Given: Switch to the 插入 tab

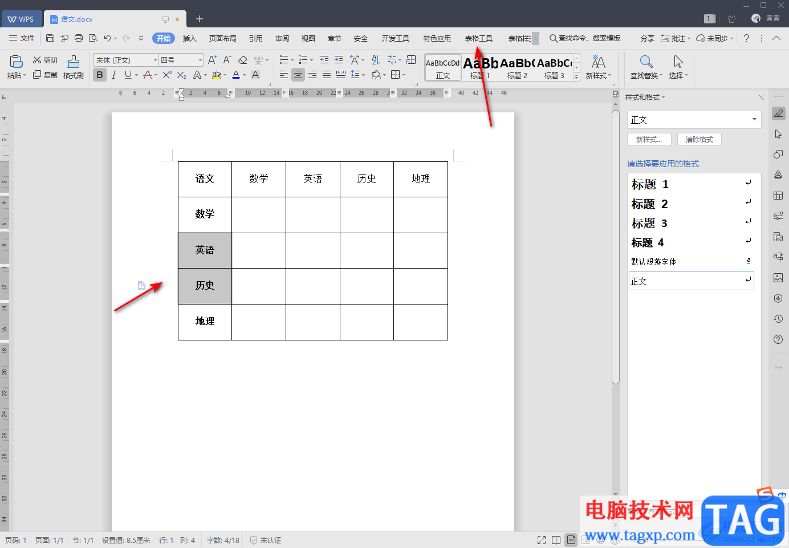Looking at the screenshot, I should pos(189,38).
